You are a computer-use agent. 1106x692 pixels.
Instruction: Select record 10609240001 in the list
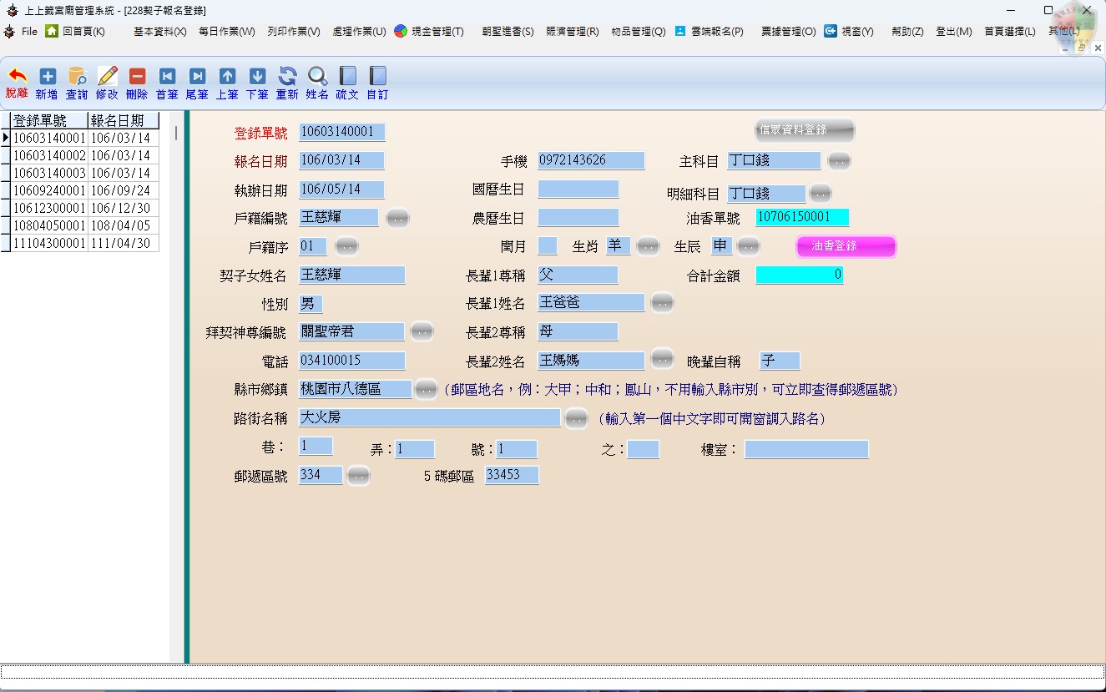[49, 190]
